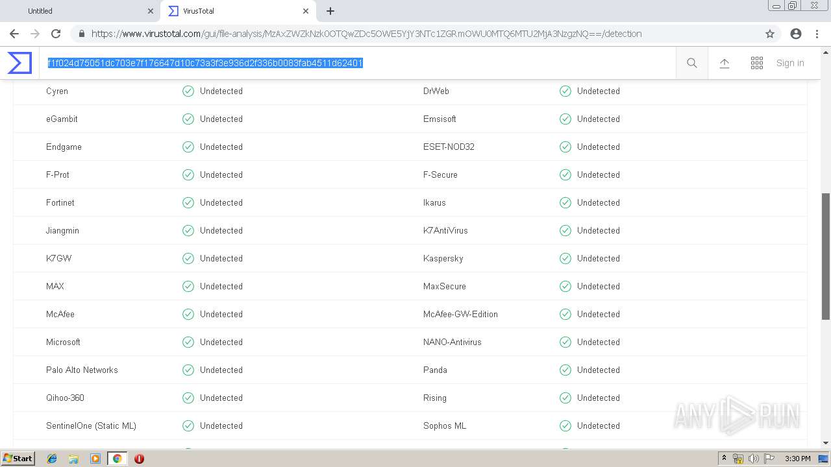831x467 pixels.
Task: Click the McAfee undetected checkmark icon
Action: [x=188, y=314]
